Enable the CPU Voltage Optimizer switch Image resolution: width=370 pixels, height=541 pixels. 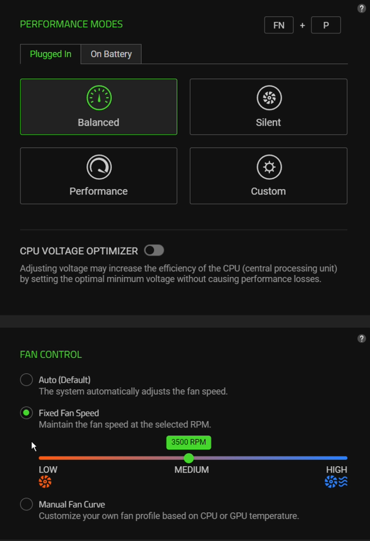click(154, 251)
